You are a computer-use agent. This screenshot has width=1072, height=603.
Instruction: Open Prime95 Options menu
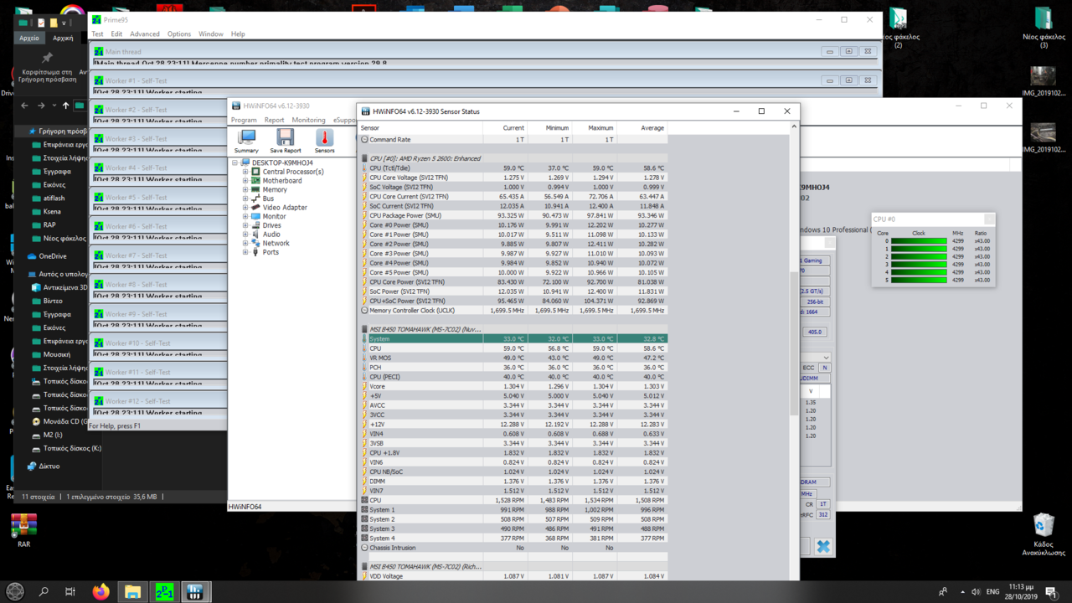point(179,34)
